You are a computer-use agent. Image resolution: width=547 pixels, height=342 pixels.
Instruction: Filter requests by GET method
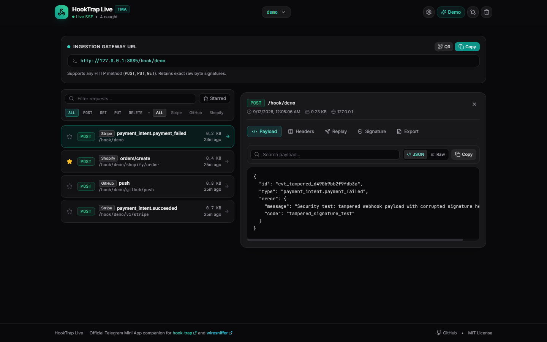tap(103, 113)
